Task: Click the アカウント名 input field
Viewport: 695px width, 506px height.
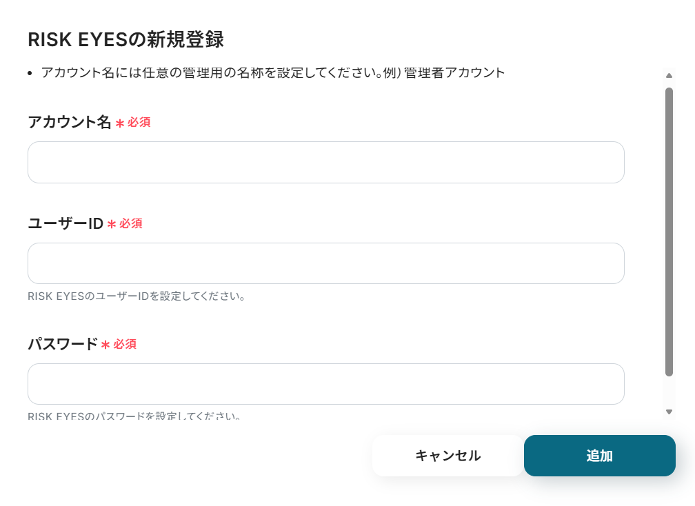Action: point(325,163)
